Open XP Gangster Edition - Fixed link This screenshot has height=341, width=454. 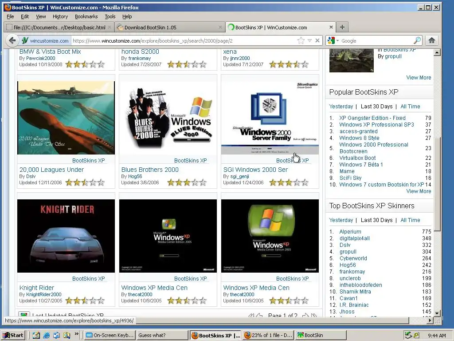coord(372,118)
